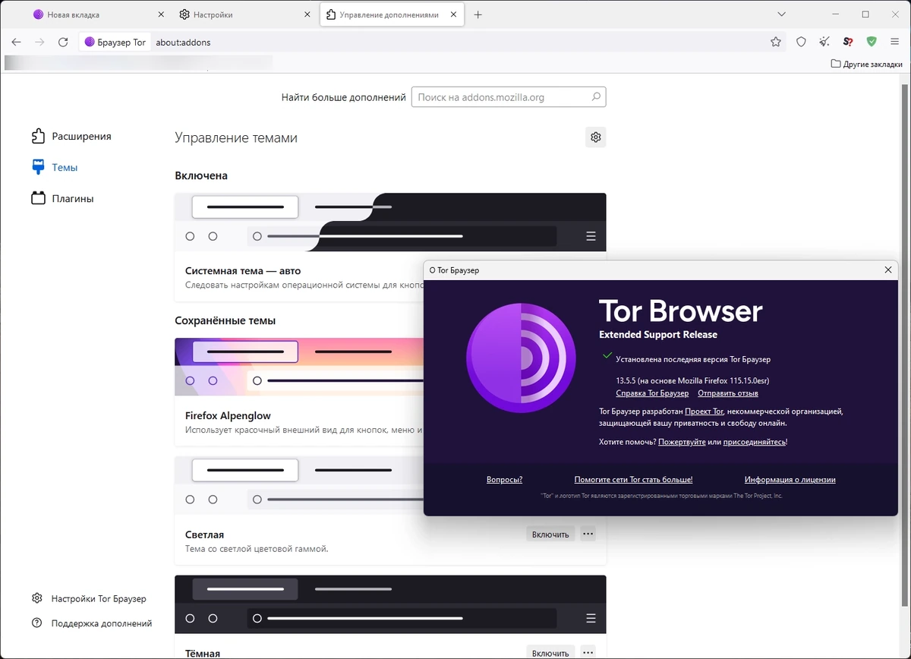The height and width of the screenshot is (659, 911).
Task: Open Поддержка дополнений help link
Action: 92,623
